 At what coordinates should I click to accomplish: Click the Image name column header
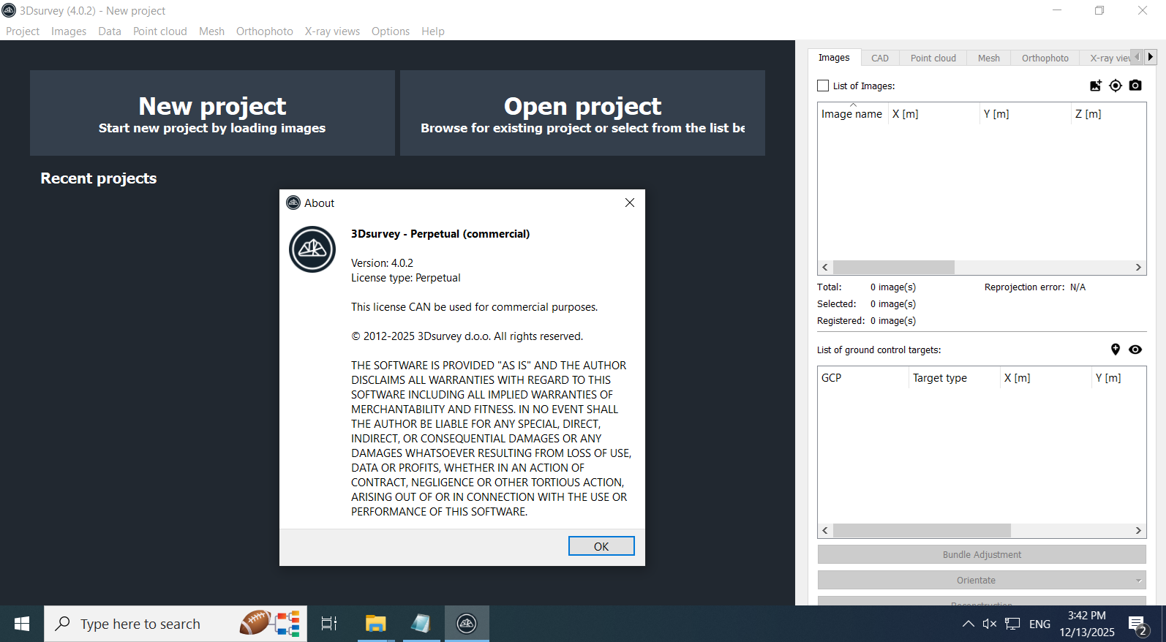point(852,114)
